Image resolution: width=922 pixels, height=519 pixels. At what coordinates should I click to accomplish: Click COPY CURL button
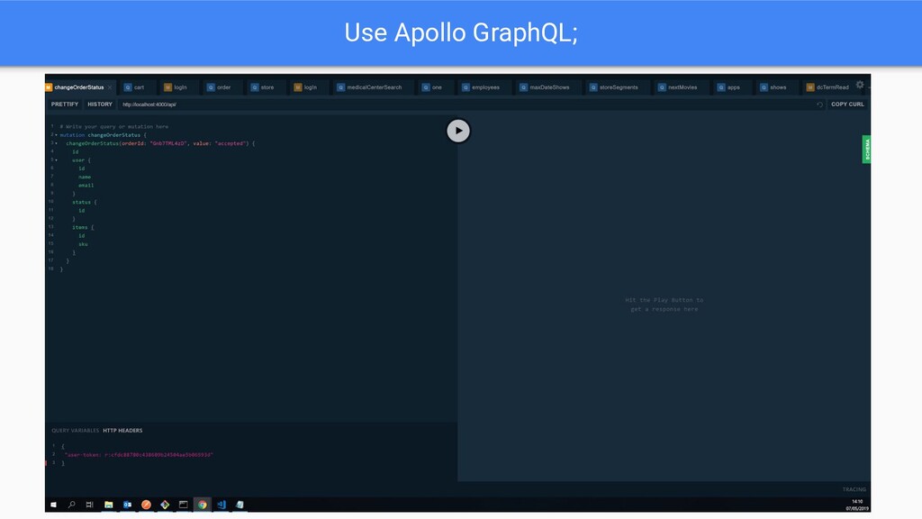pos(847,105)
